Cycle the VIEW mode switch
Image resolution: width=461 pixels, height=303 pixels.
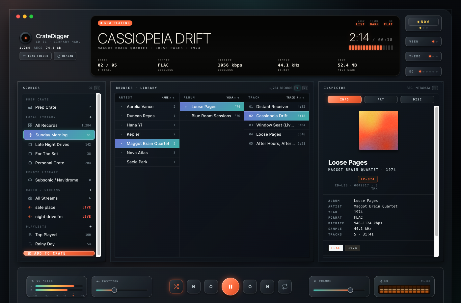tap(423, 41)
